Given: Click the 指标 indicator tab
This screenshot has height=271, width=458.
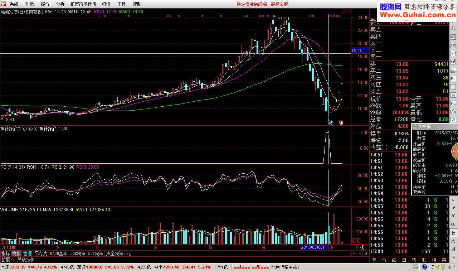Looking at the screenshot, I should coord(6,253).
